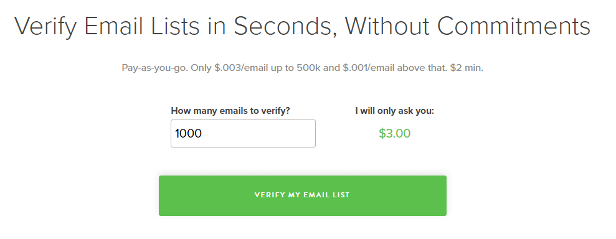
Task: Click the 'I will only ask you:' label
Action: [x=394, y=111]
